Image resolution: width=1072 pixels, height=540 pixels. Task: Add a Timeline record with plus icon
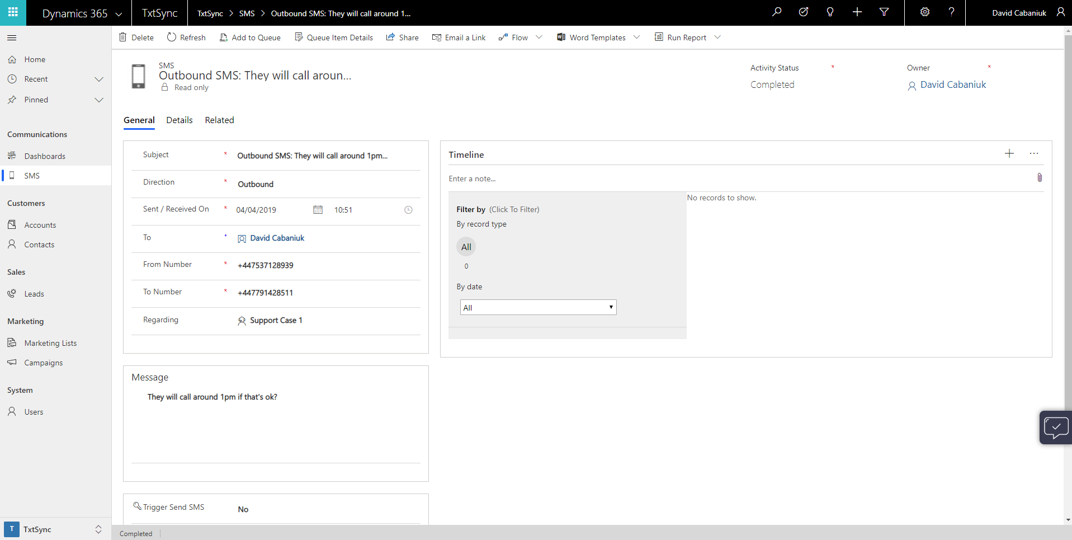(1009, 153)
